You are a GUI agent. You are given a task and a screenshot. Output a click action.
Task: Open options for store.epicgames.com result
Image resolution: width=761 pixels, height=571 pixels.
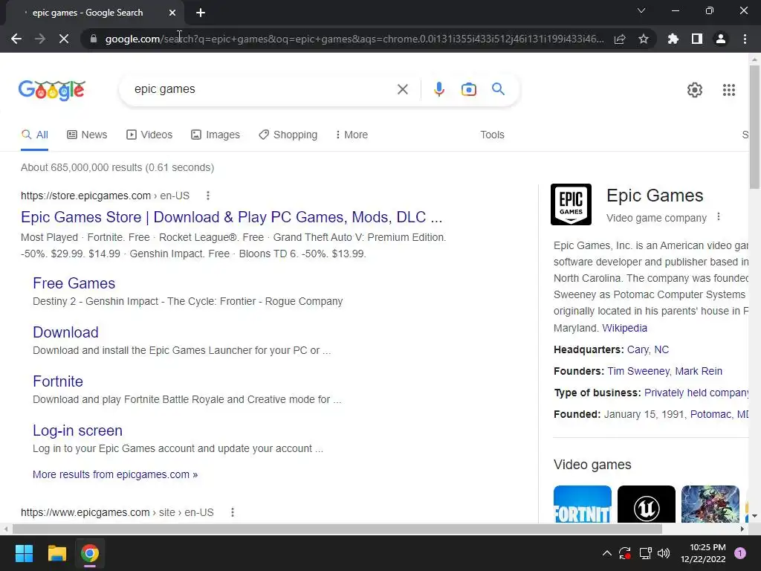pos(208,196)
